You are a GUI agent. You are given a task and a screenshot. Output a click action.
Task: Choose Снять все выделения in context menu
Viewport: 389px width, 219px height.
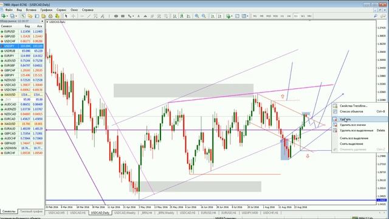tap(359, 138)
